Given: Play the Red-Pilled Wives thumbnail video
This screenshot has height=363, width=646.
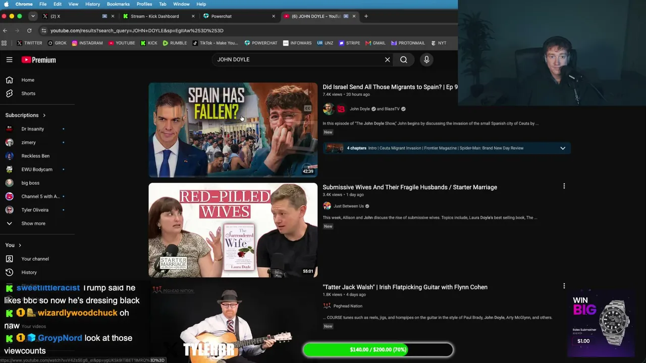Looking at the screenshot, I should click(x=233, y=230).
